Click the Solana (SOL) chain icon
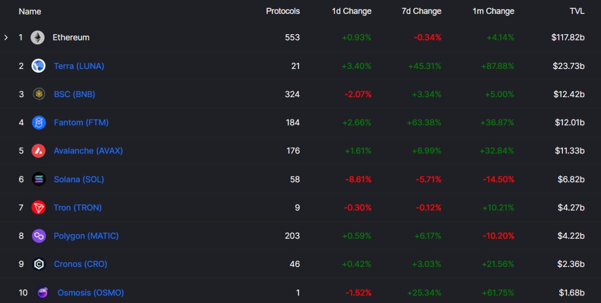Screen dimensions: 601x303 click(x=39, y=179)
